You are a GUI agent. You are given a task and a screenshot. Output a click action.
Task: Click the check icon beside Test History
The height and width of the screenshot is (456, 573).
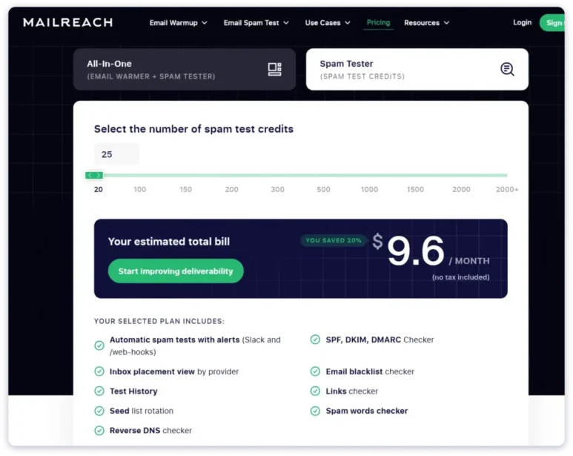[99, 391]
